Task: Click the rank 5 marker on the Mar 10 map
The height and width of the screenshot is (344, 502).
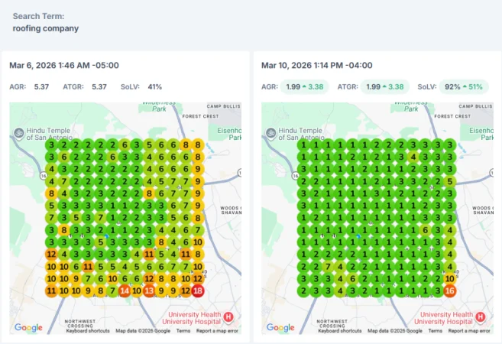Action: [x=450, y=181]
